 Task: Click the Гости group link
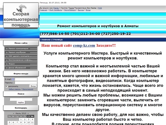[x=71, y=8]
